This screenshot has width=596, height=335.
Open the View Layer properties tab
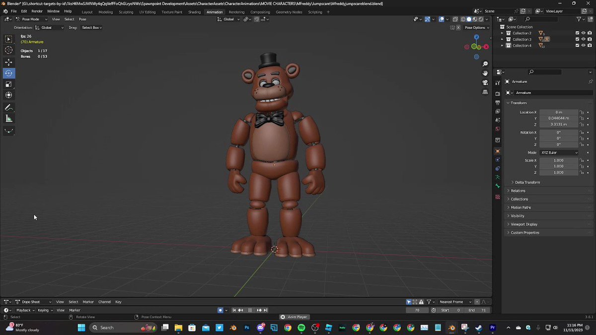pos(498,112)
